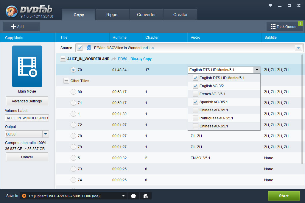Screen dimensions: 305x203
Task: Click the 36.837 GB size text
Action: pyautogui.click(x=25, y=149)
